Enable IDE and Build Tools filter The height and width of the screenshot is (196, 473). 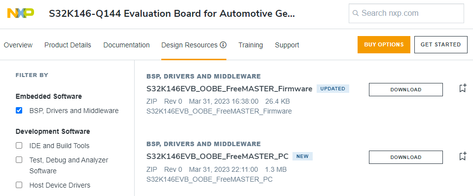[x=19, y=146]
